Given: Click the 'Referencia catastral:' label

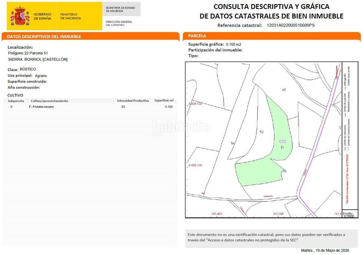Looking at the screenshot, I should click(x=240, y=25).
